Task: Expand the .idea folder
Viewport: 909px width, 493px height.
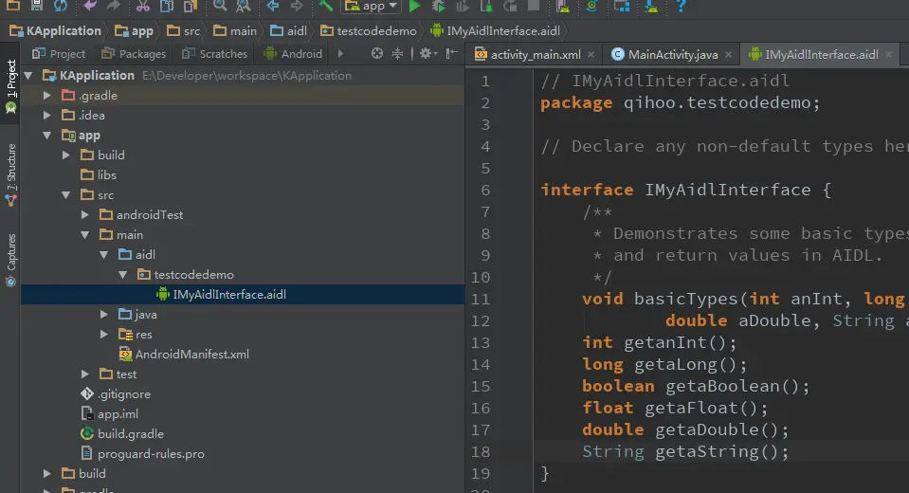Action: 47,116
